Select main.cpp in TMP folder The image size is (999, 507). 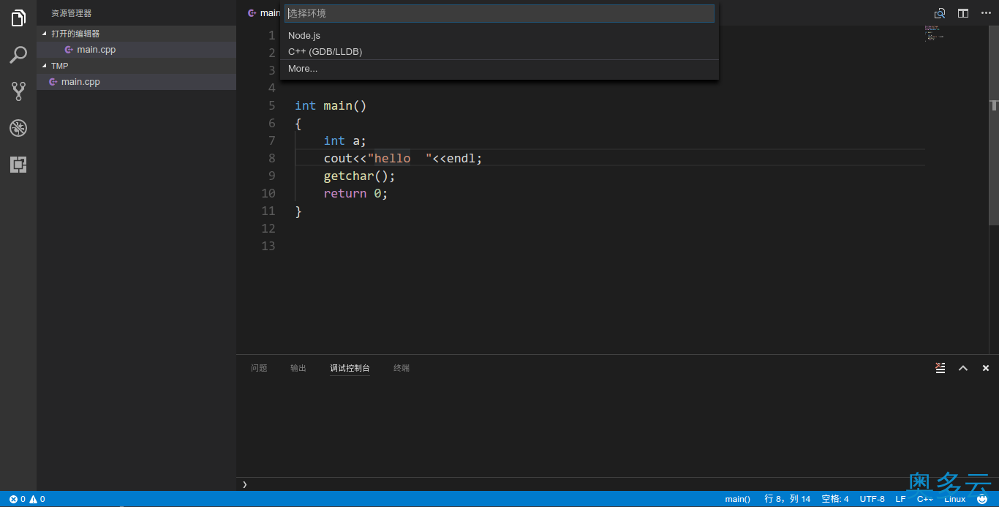[x=136, y=82]
